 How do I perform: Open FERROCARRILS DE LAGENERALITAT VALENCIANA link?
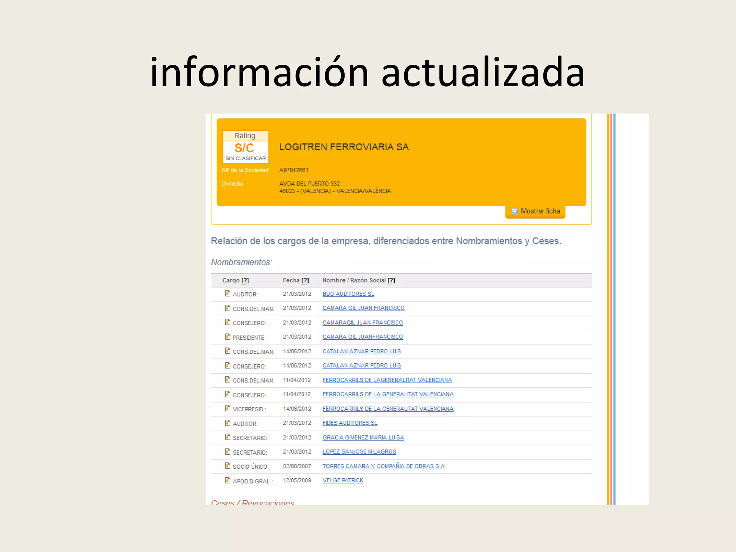387,380
